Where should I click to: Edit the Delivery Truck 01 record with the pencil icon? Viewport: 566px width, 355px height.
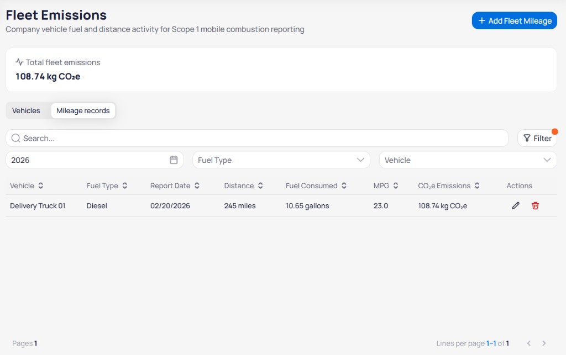516,206
